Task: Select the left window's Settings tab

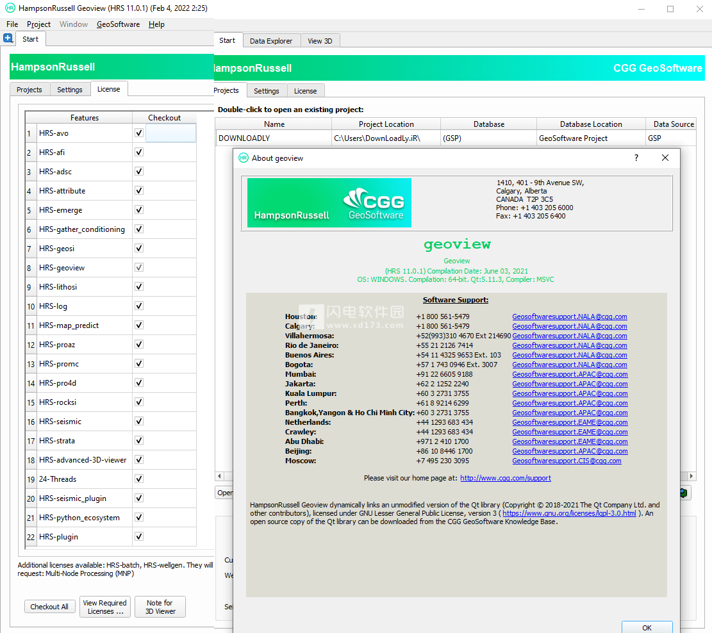Action: [x=69, y=90]
